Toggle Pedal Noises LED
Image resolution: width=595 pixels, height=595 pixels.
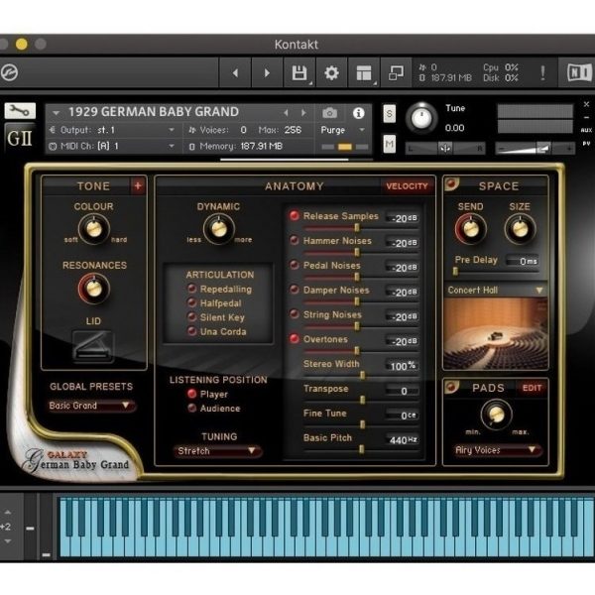click(295, 265)
